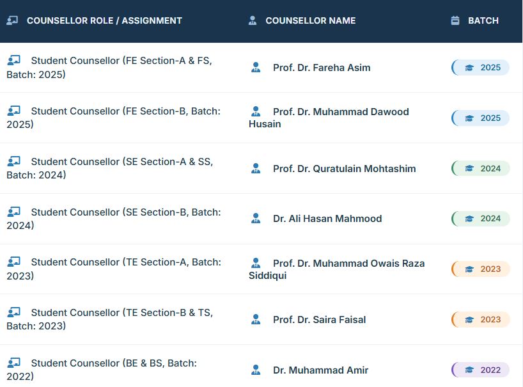Click Prof. Dr. Muhammad Owais Raza Siddiqui
Screen dimensions: 523x387
pos(348,264)
